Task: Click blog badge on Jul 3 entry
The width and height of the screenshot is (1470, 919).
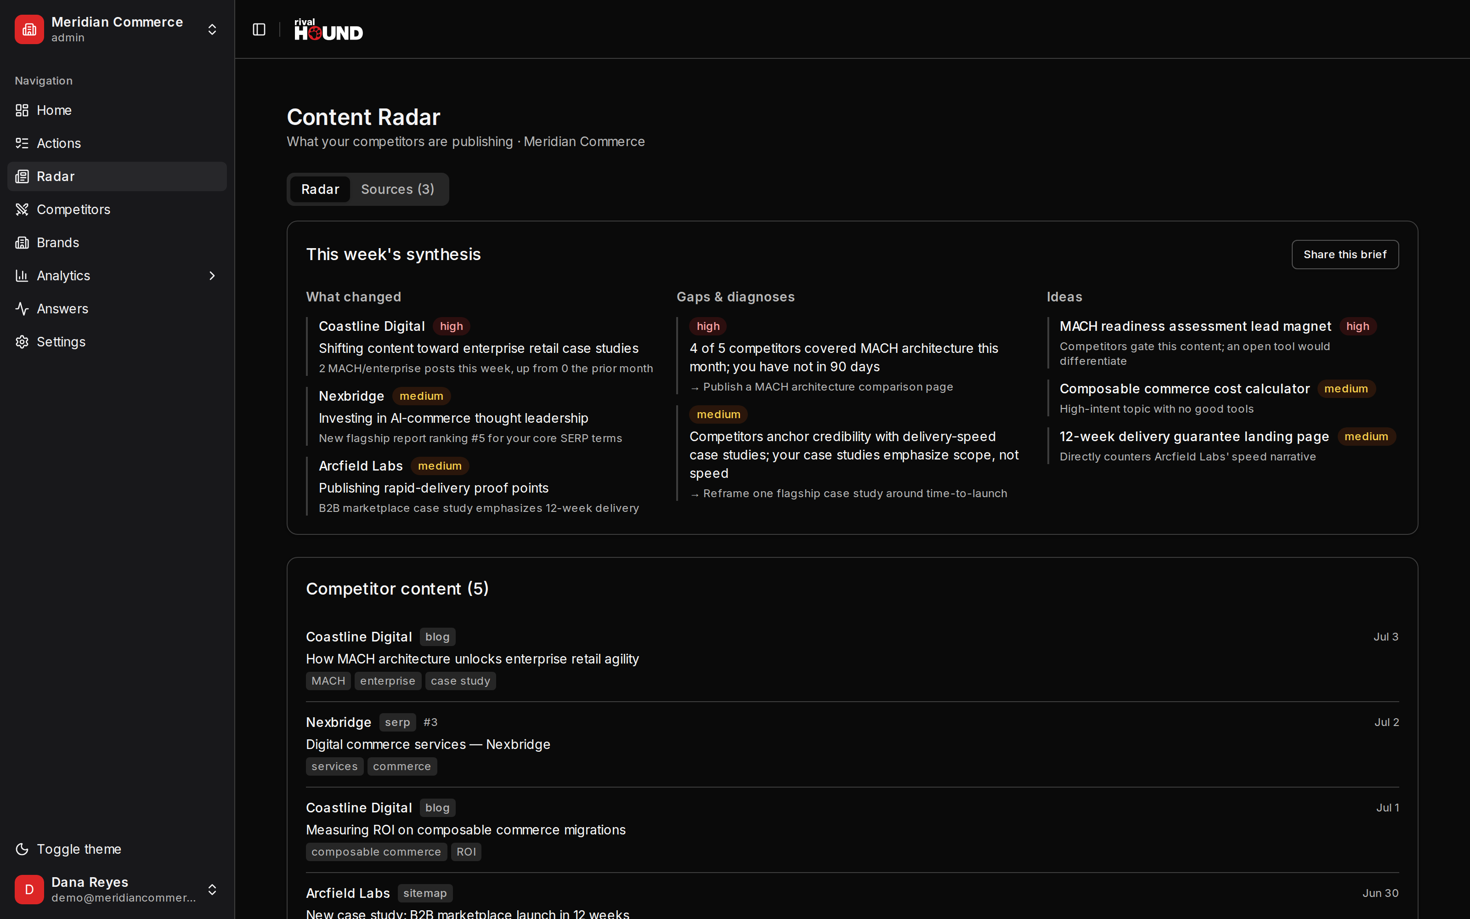Action: (437, 637)
